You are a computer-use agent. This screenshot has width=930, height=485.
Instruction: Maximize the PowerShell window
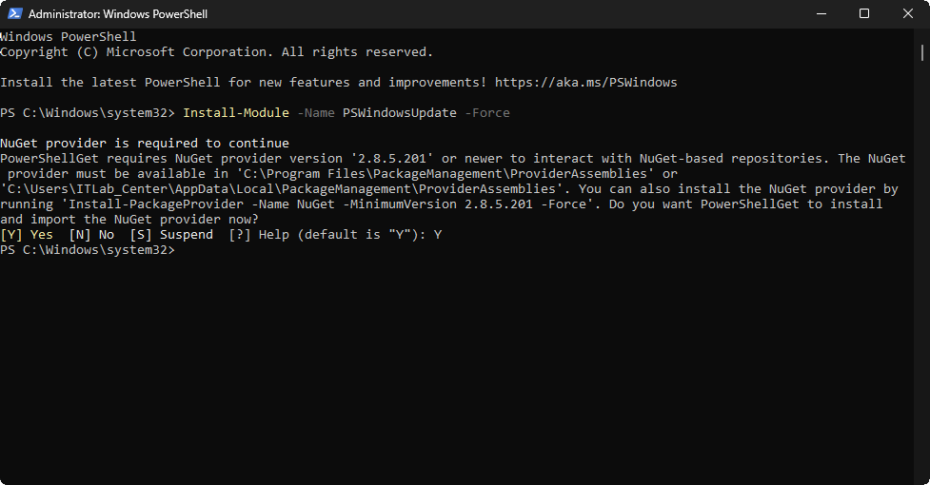coord(864,14)
